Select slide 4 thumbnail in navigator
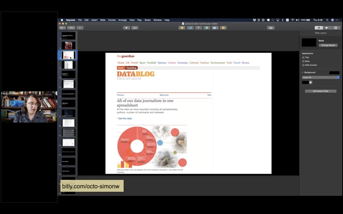The width and height of the screenshot is (343, 214). 69,65
